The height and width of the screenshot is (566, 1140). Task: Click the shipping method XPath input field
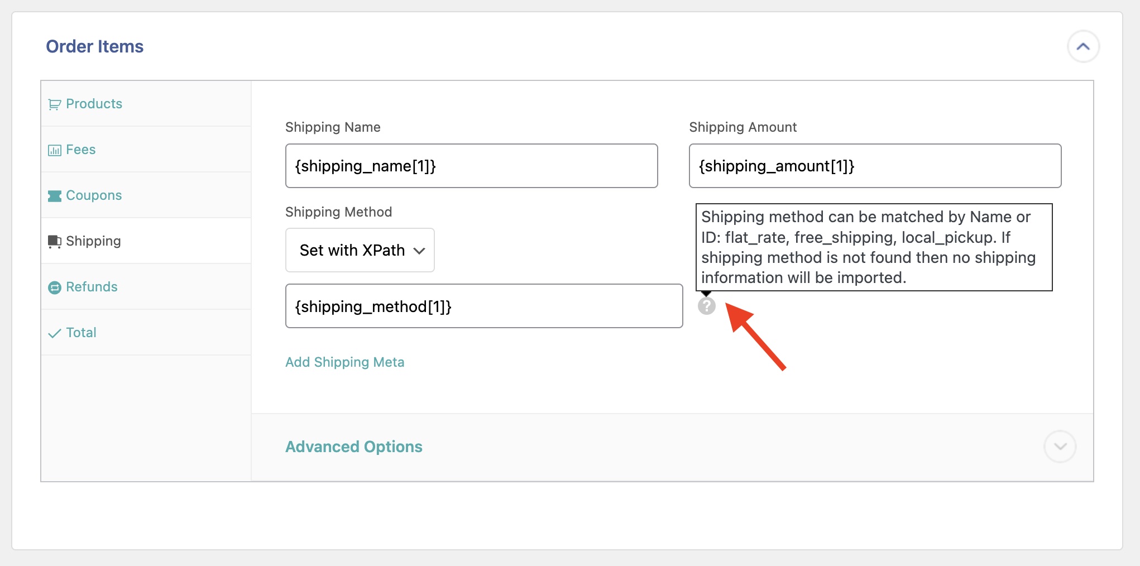point(483,306)
